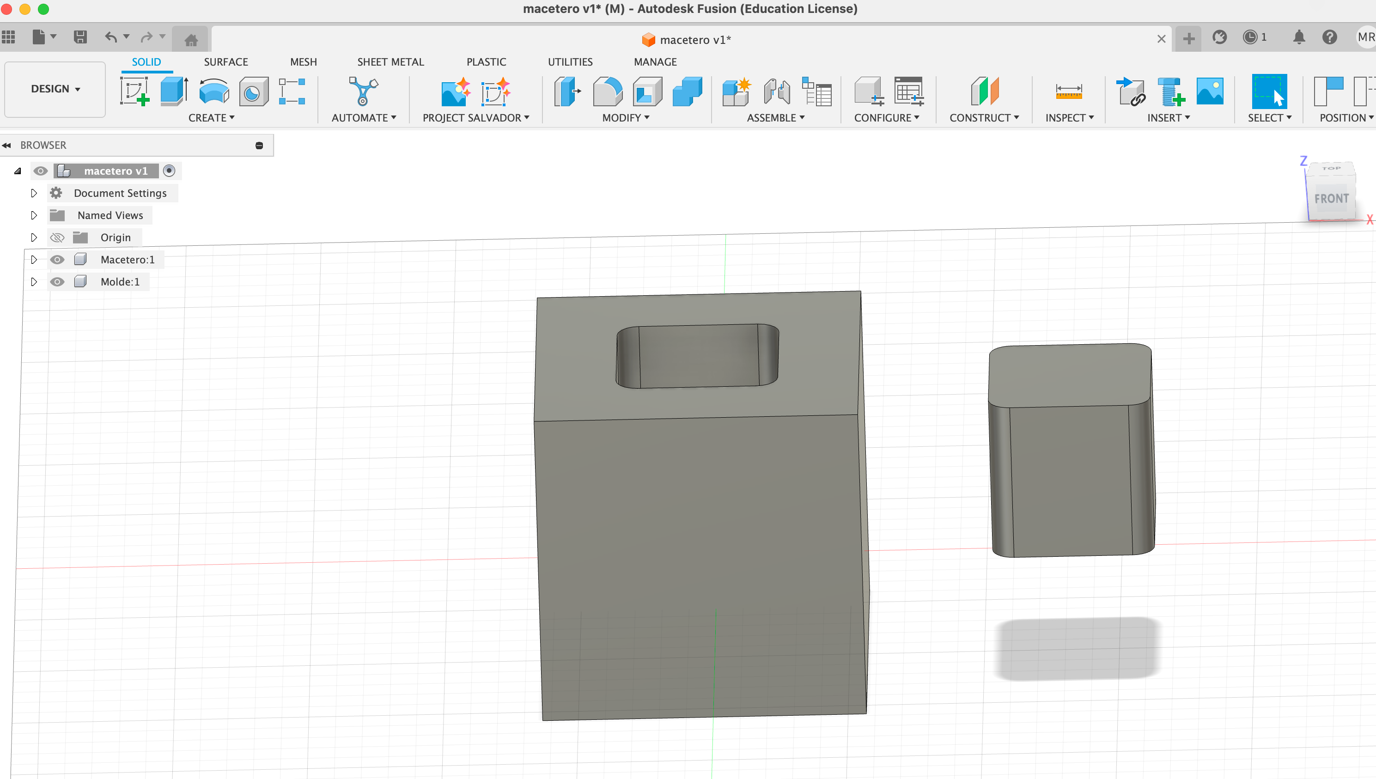Screen dimensions: 1376x779
Task: Open the ASSEMBLE dropdown menu
Action: tap(776, 118)
